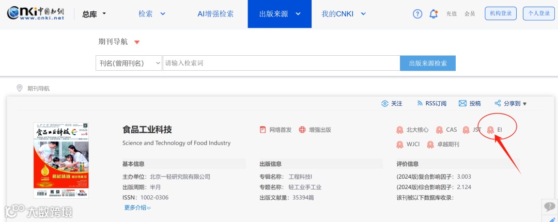Click the 卓越期刊 medal badge

pyautogui.click(x=430, y=145)
